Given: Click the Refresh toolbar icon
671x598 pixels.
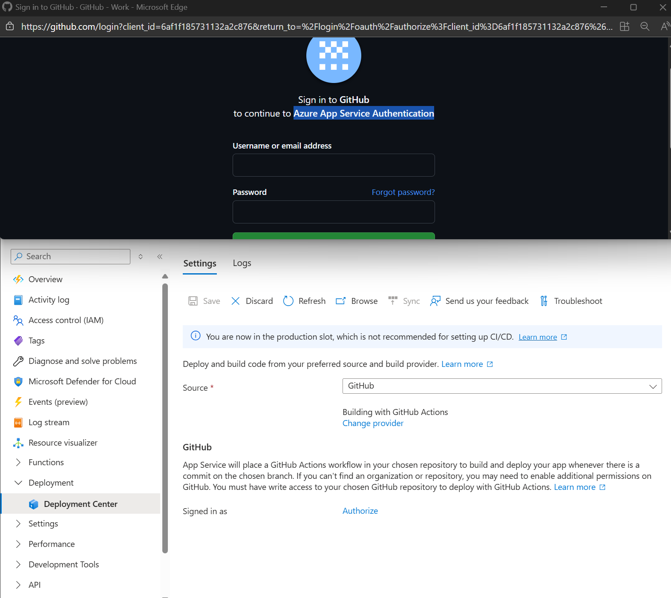Looking at the screenshot, I should click(x=288, y=301).
